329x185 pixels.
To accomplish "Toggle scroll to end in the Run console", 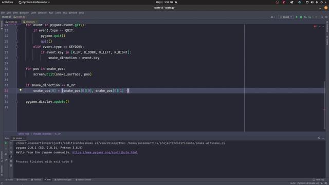I will click(11, 156).
